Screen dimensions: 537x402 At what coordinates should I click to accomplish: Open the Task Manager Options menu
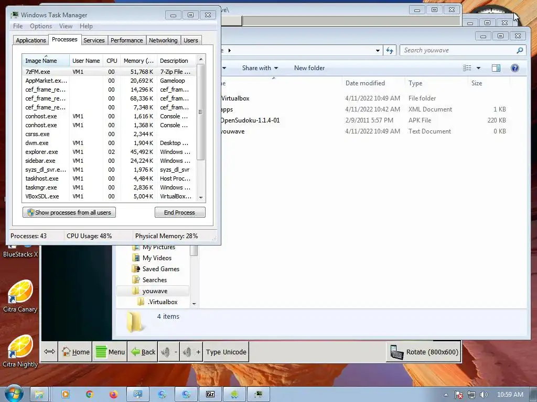pyautogui.click(x=41, y=26)
